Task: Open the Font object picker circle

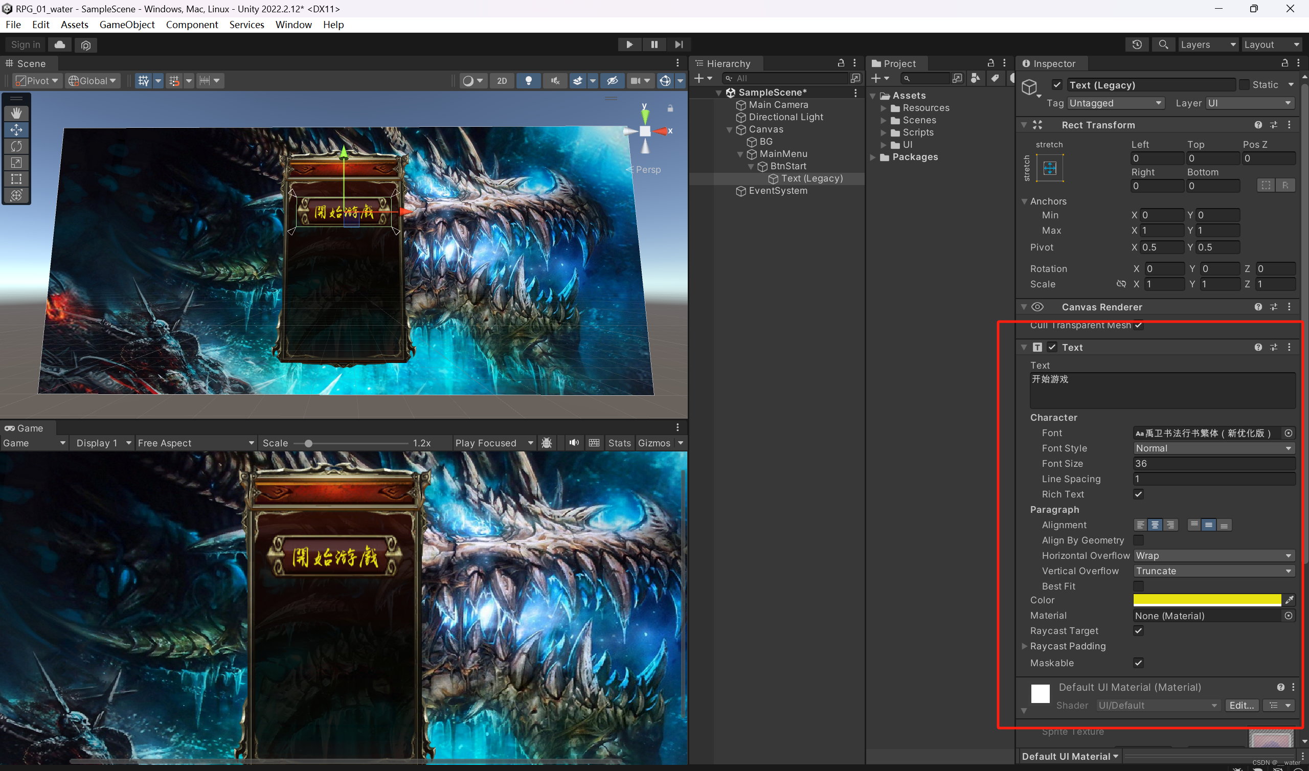Action: coord(1289,433)
